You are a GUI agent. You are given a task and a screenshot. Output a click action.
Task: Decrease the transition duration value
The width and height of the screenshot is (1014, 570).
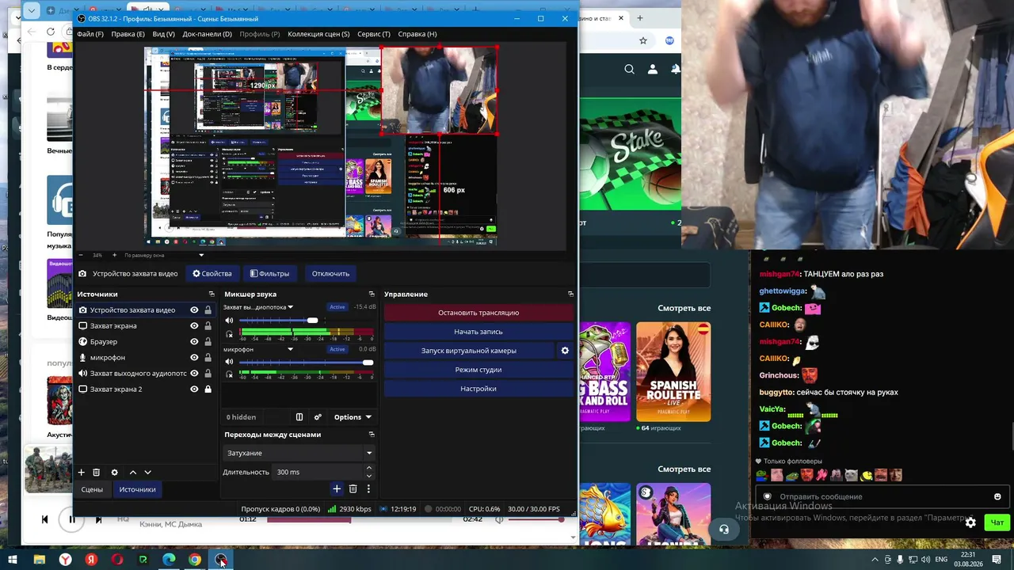(369, 476)
